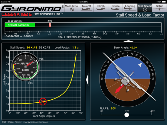Click the 0 index marker atop the bank scale
167x125 pixels.
[128, 55]
